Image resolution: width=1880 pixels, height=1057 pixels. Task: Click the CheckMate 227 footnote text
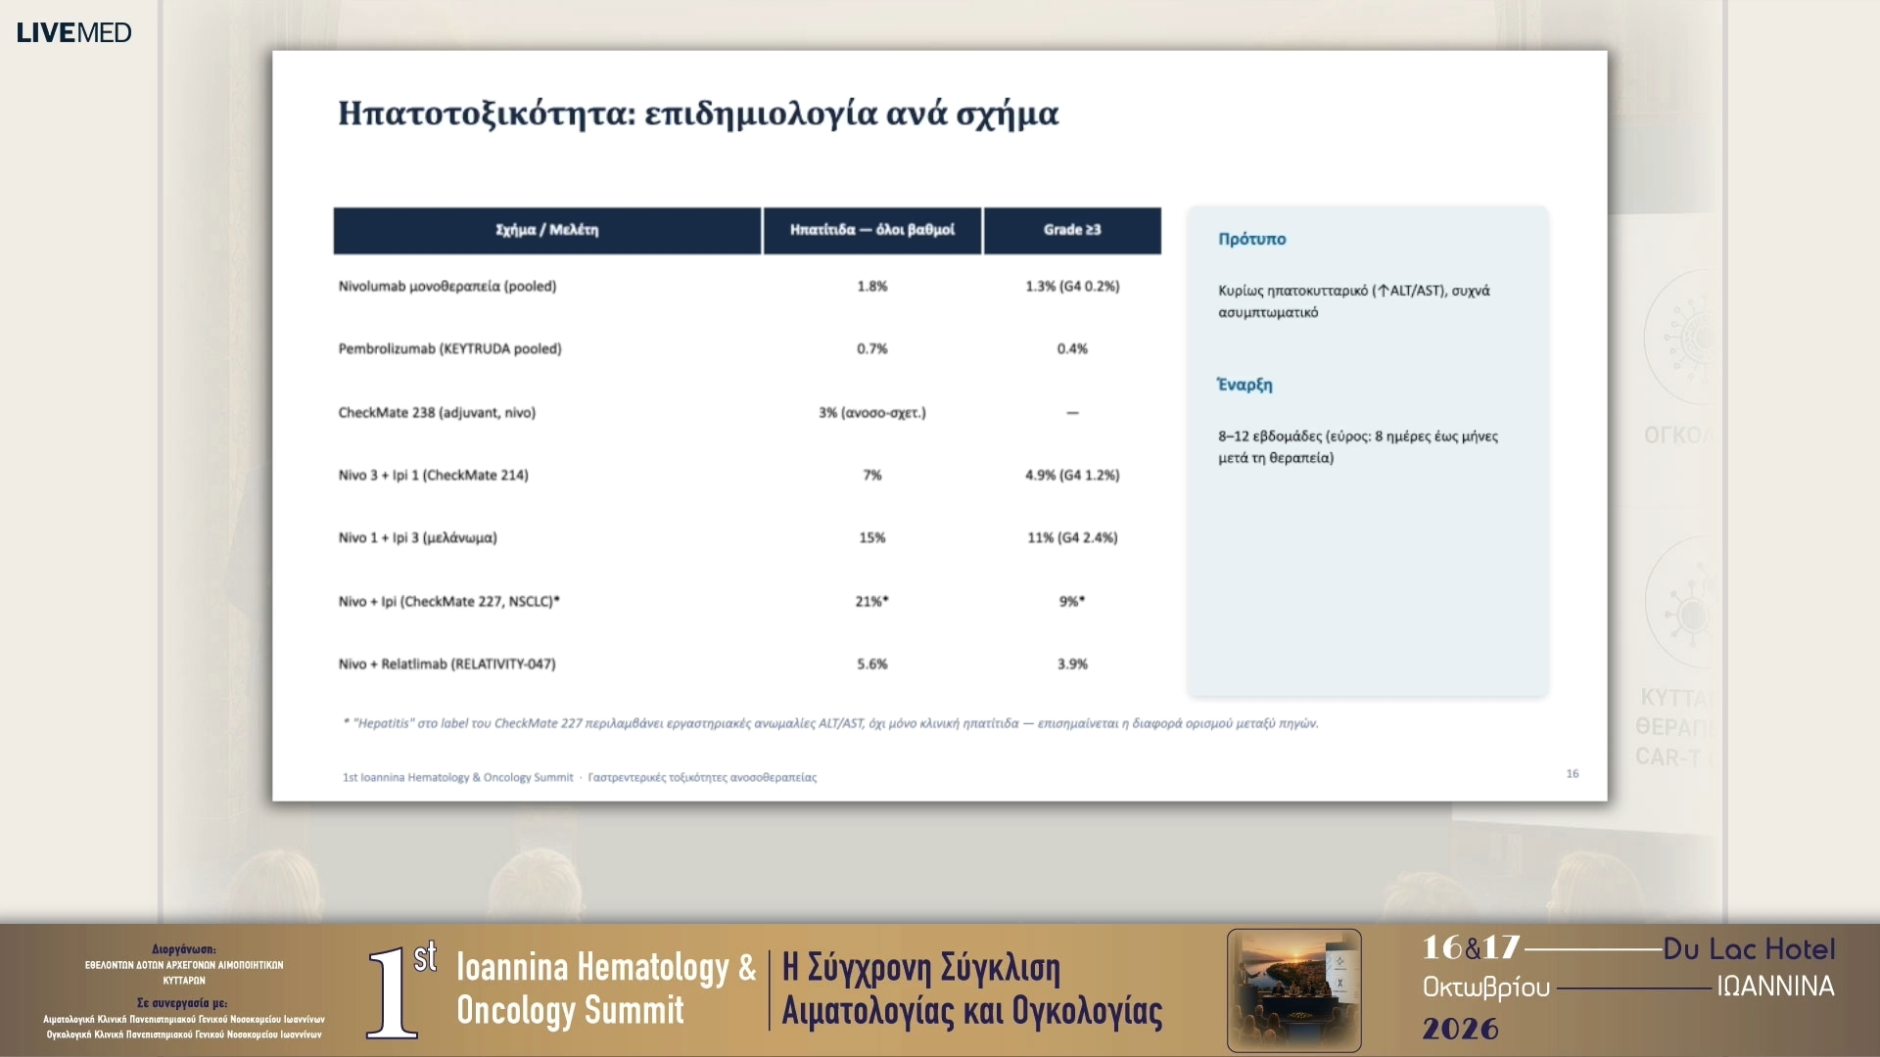830,723
